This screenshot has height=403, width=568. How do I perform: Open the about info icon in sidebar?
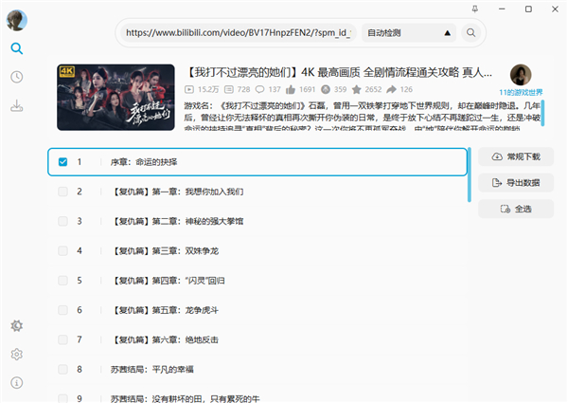17,383
